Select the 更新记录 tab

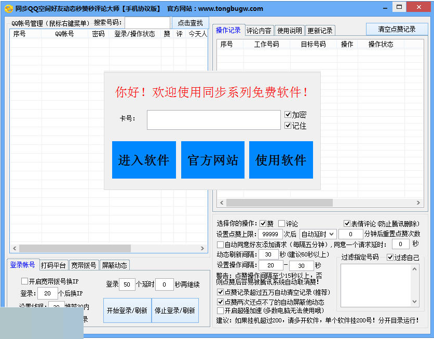pyautogui.click(x=319, y=31)
